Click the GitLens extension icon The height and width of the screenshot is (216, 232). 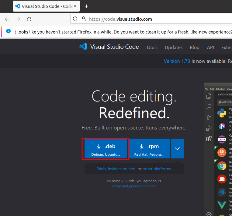pyautogui.click(x=222, y=126)
